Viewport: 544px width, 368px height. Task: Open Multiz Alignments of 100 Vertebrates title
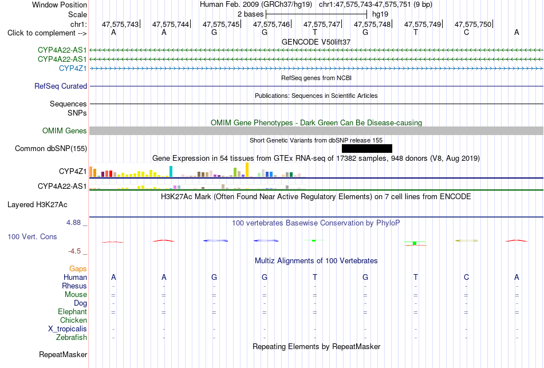(316, 261)
